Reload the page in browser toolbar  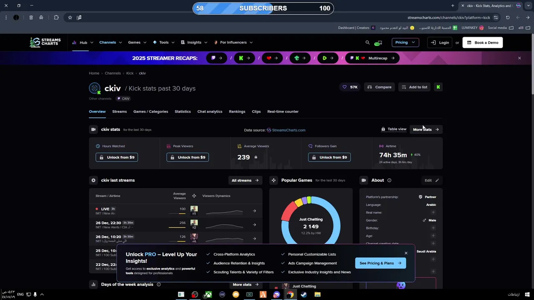(508, 17)
